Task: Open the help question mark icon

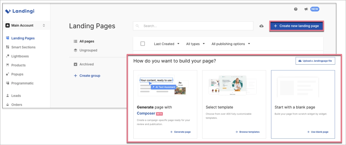Action: click(296, 9)
